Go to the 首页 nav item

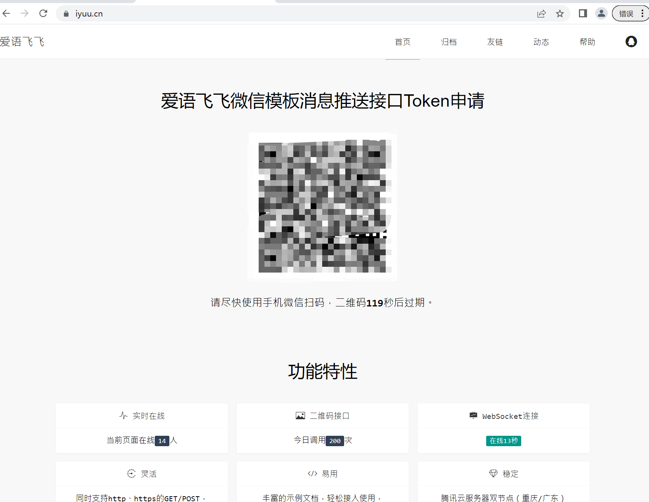pyautogui.click(x=403, y=42)
